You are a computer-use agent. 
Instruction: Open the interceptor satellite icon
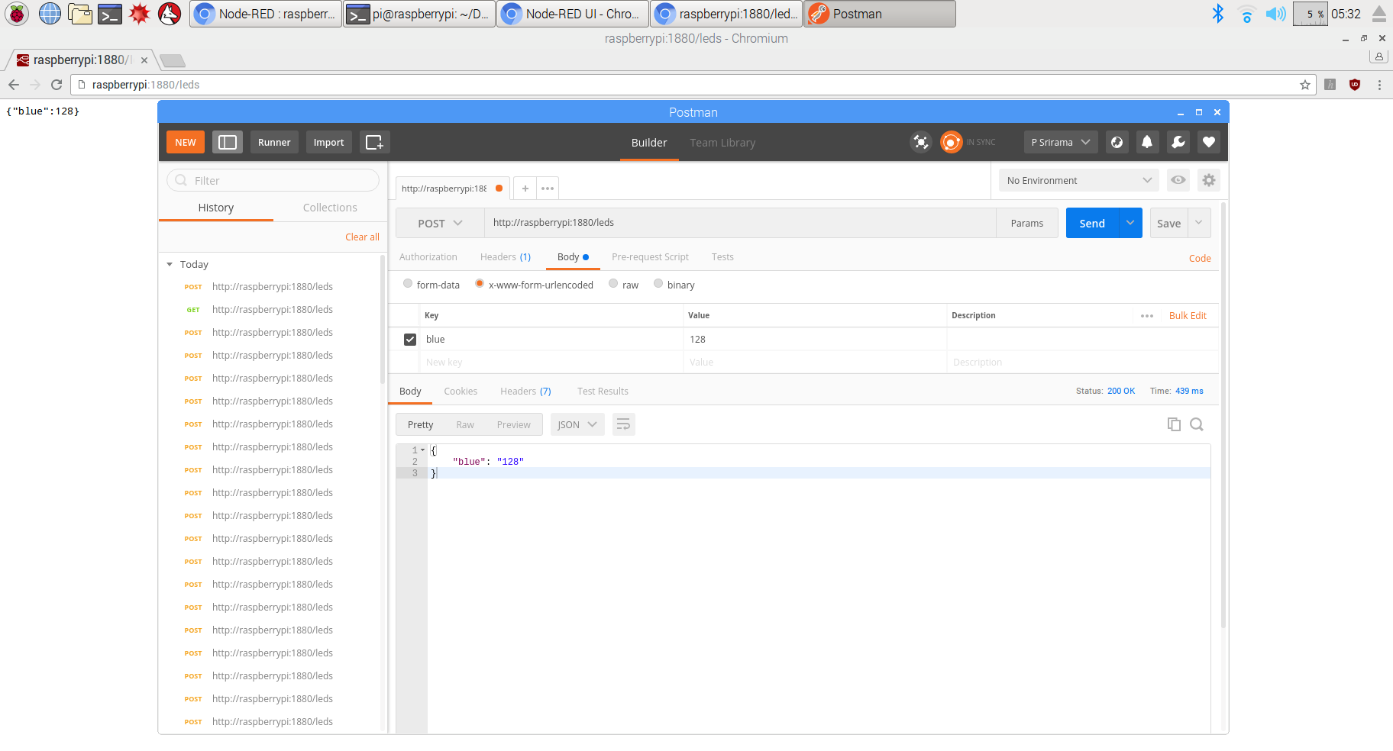point(921,142)
